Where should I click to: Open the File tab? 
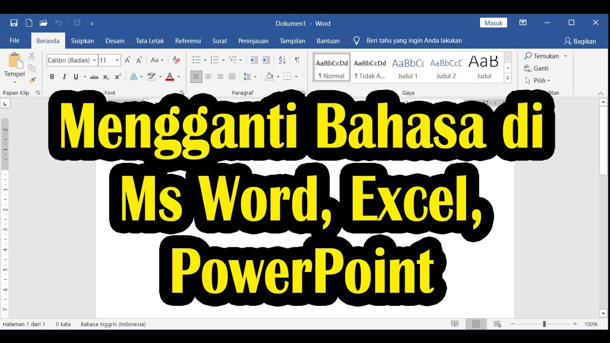click(x=15, y=40)
